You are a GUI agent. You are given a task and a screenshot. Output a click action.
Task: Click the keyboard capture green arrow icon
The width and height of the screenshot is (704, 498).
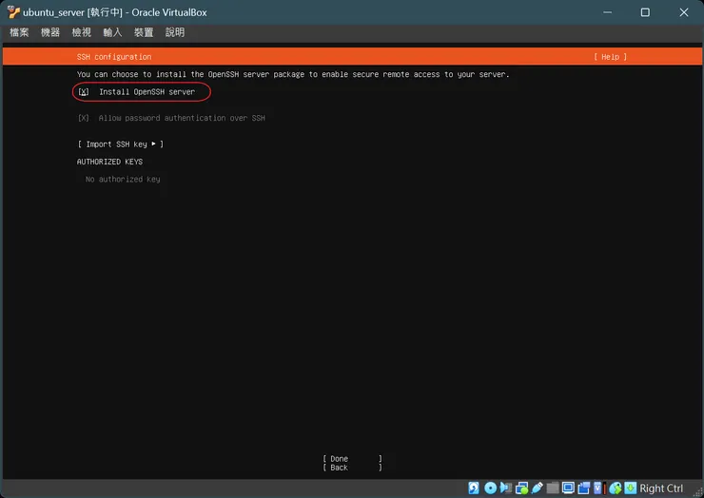631,488
